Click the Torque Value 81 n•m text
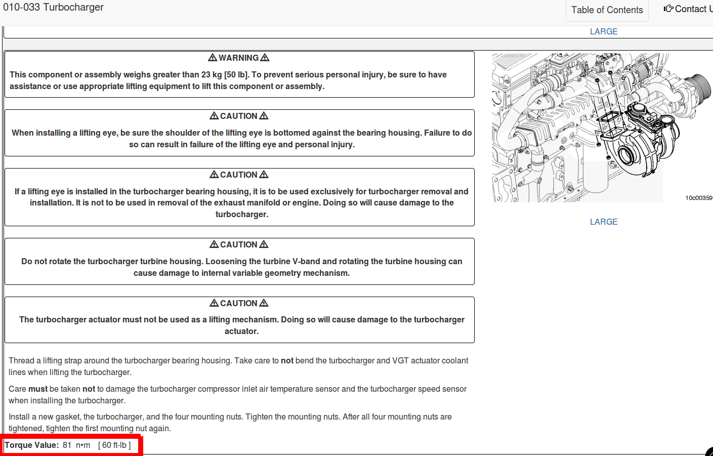 [x=68, y=445]
